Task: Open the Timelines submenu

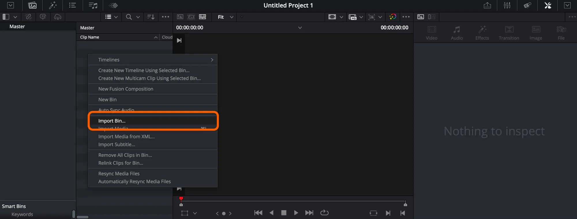Action: click(x=153, y=60)
